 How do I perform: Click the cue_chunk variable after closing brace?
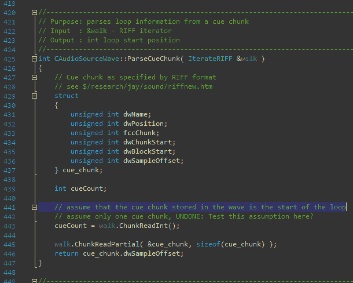(x=80, y=170)
